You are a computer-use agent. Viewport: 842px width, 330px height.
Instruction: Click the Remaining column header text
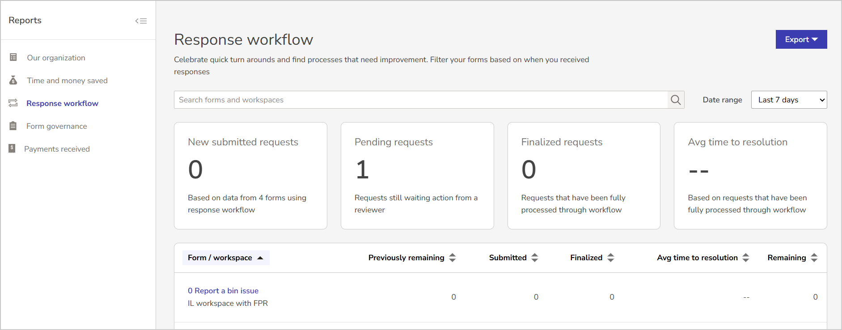(787, 258)
